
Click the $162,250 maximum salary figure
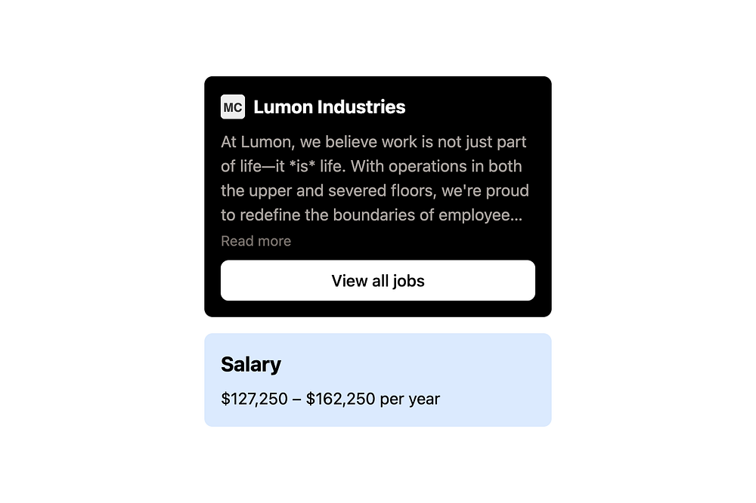pos(340,399)
